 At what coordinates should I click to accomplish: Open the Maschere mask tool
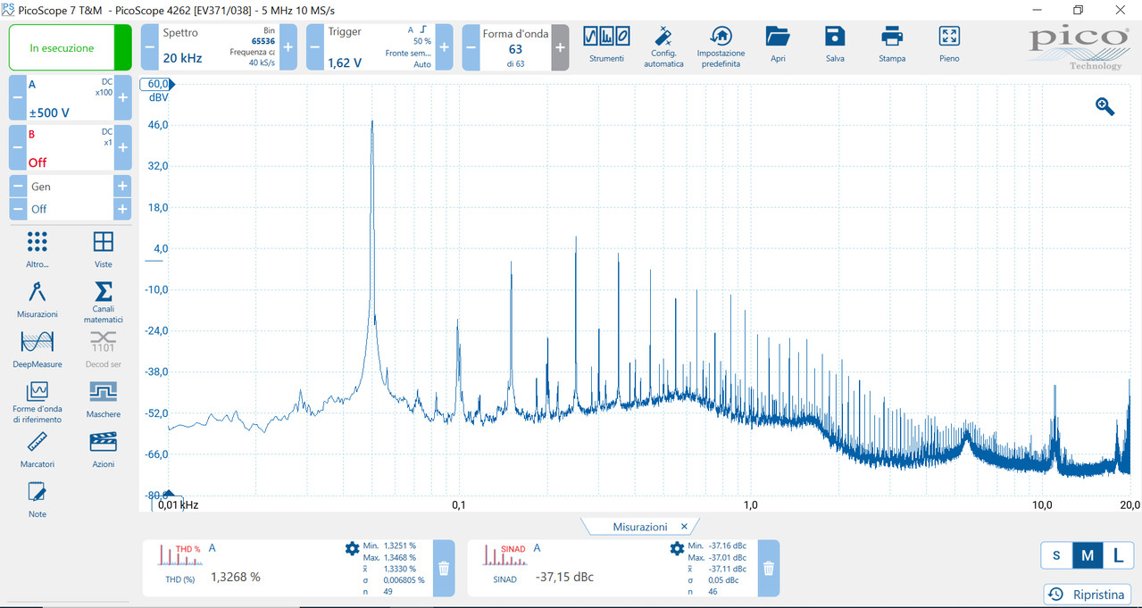(104, 399)
